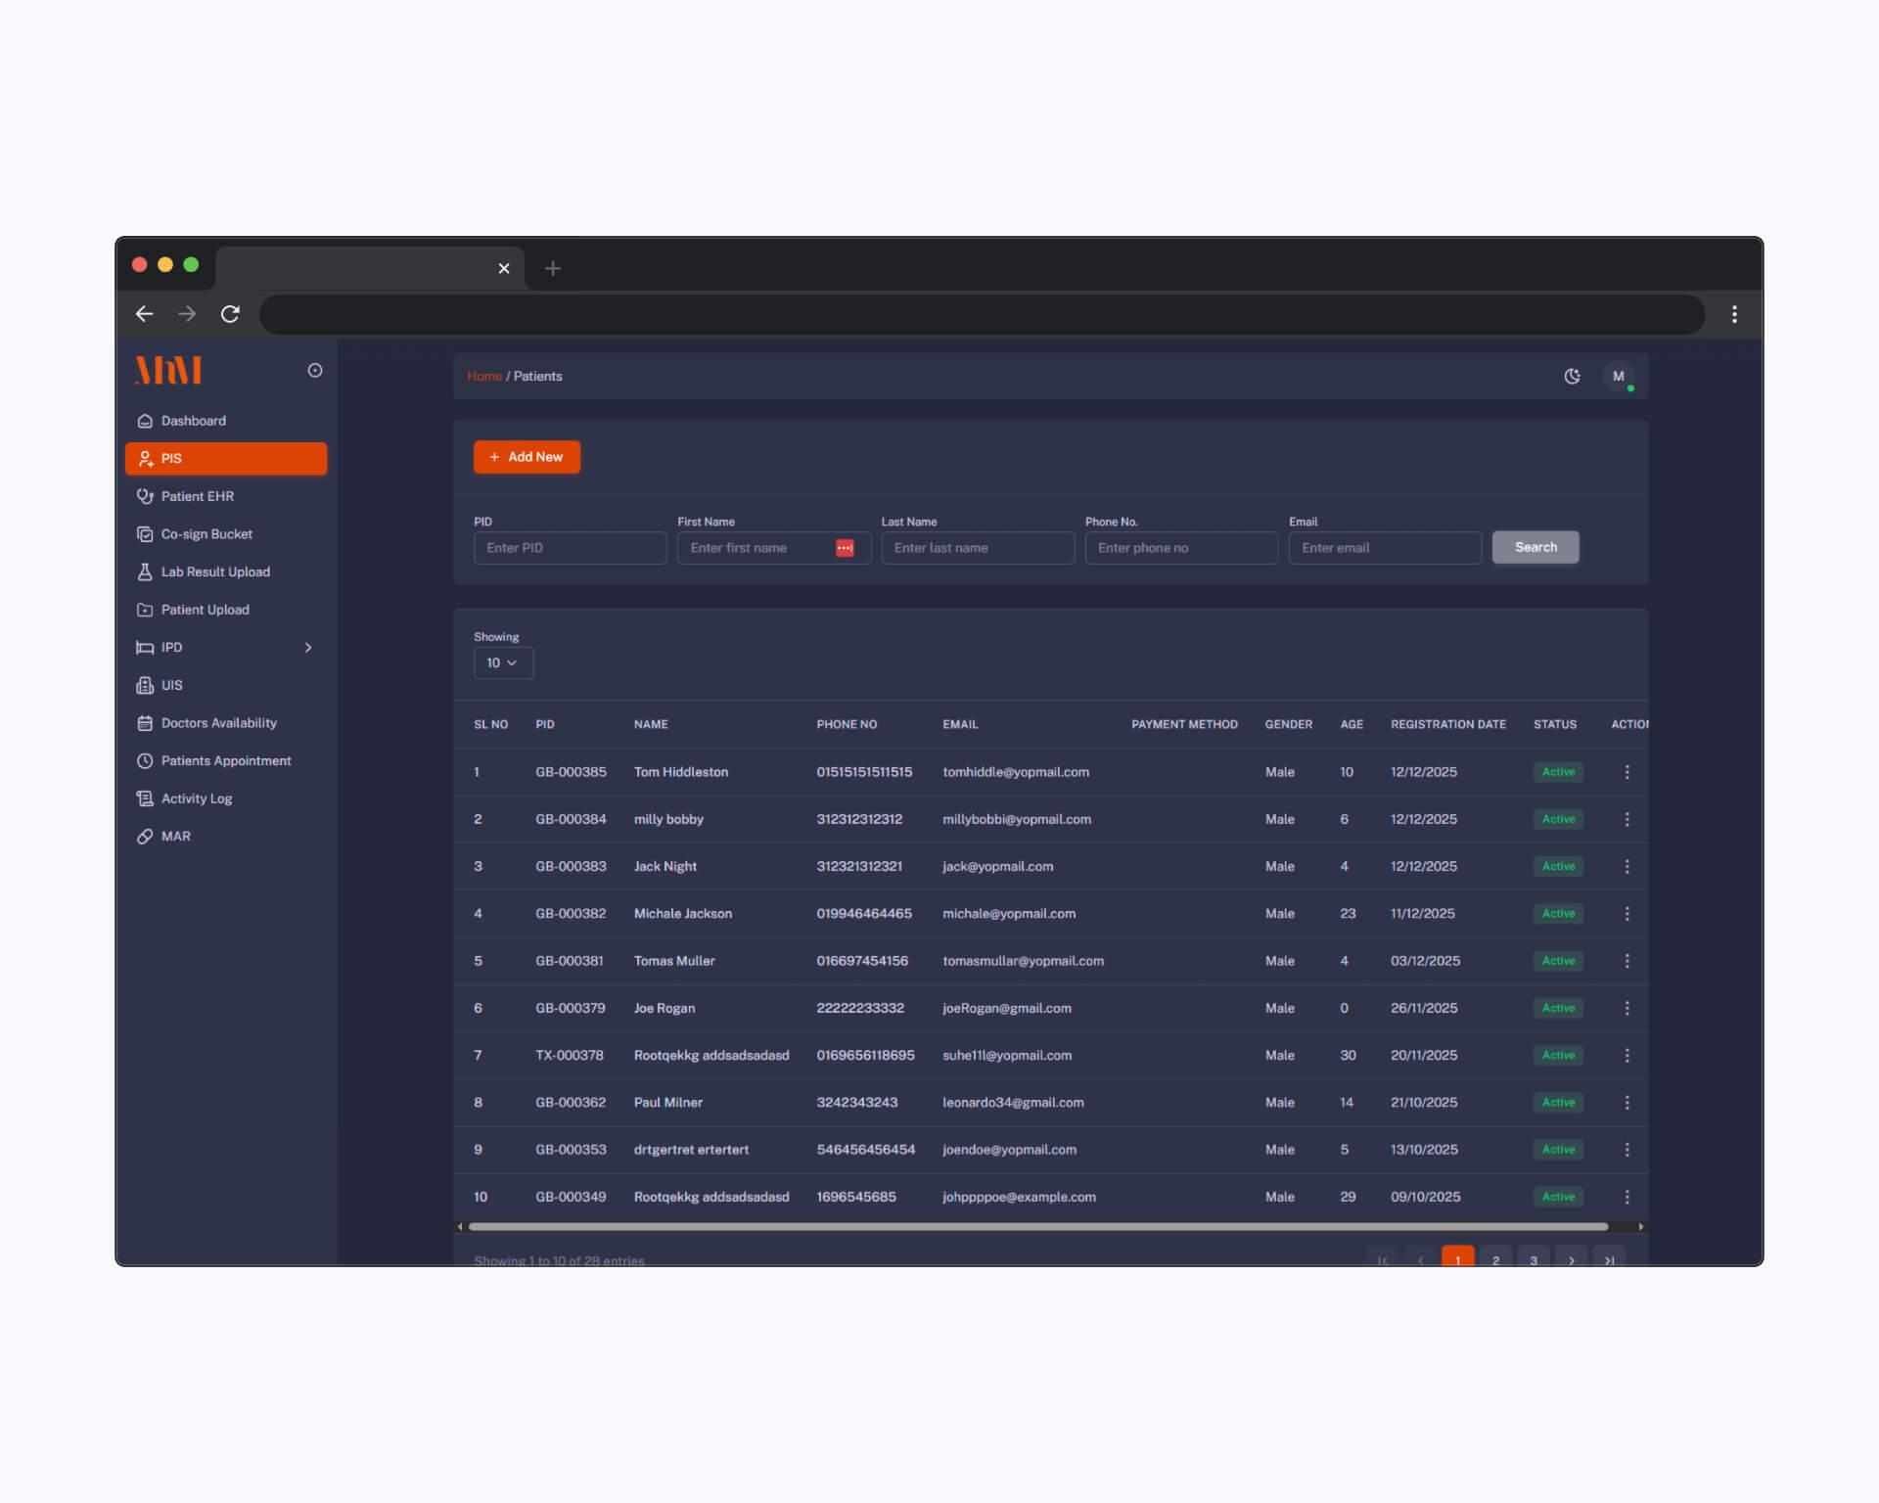Open the M user avatar menu
1879x1503 pixels.
click(x=1618, y=376)
